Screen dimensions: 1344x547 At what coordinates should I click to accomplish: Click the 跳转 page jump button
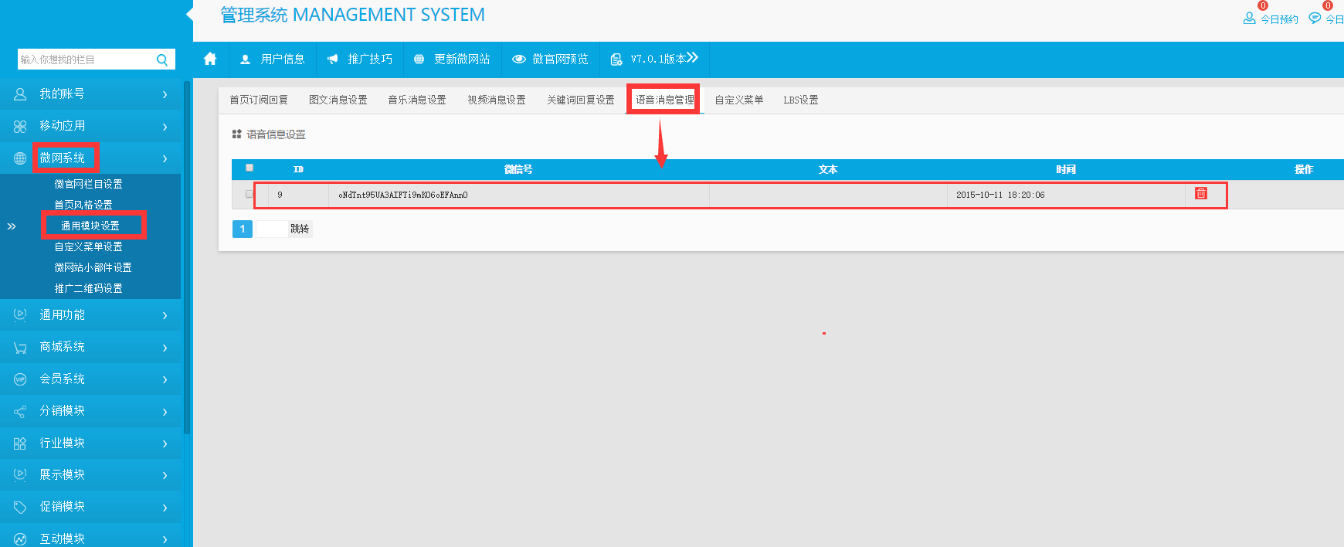point(300,229)
